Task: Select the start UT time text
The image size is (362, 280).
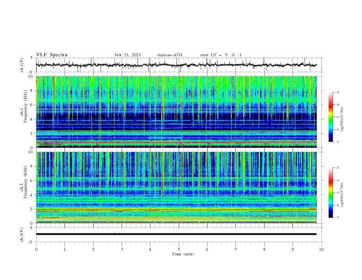Action: (x=221, y=55)
